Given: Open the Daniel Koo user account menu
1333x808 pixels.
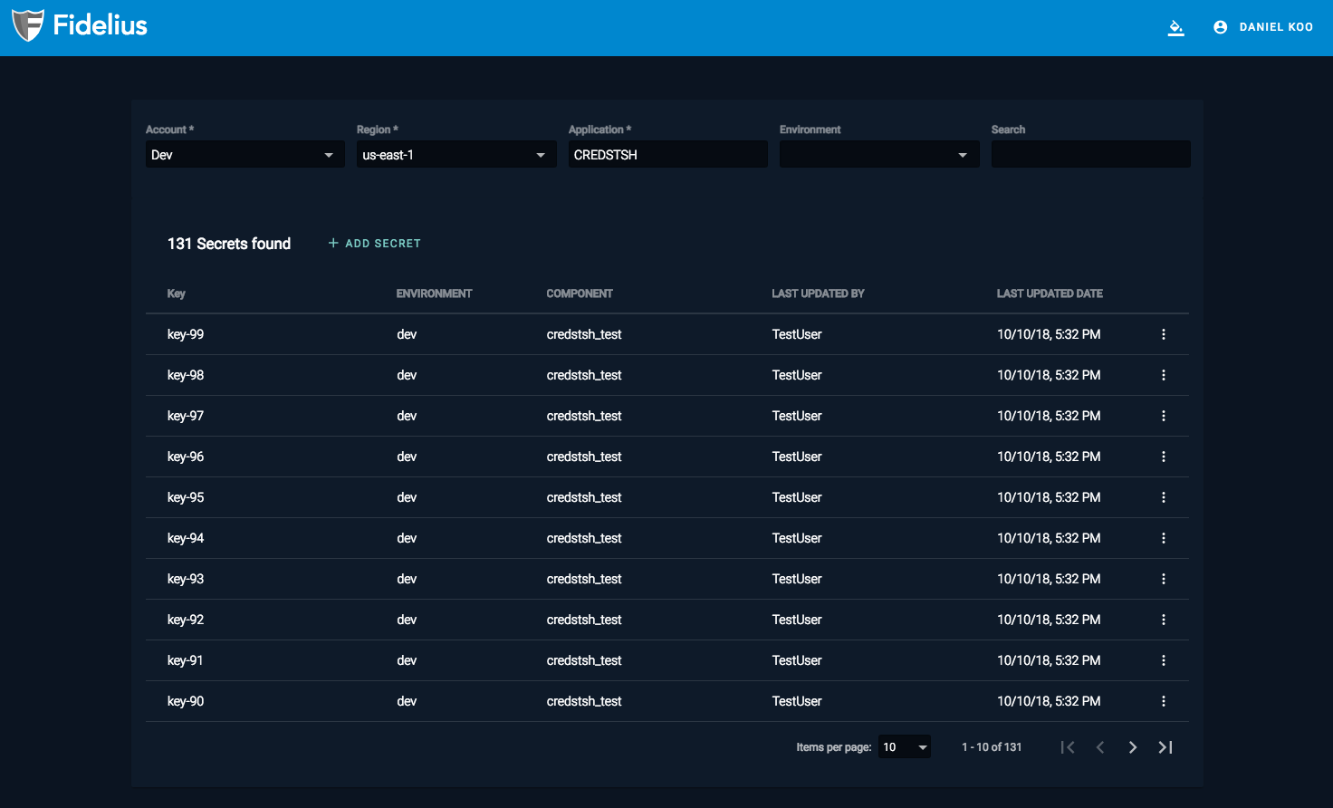Looking at the screenshot, I should coord(1263,27).
